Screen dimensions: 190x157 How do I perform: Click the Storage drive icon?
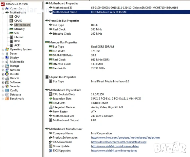point(7,66)
